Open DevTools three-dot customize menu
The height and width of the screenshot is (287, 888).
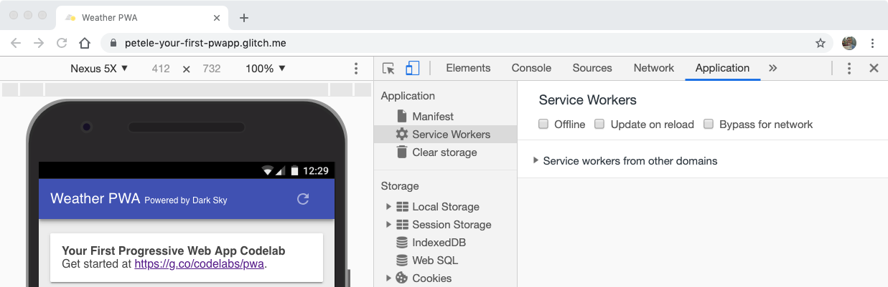point(849,69)
